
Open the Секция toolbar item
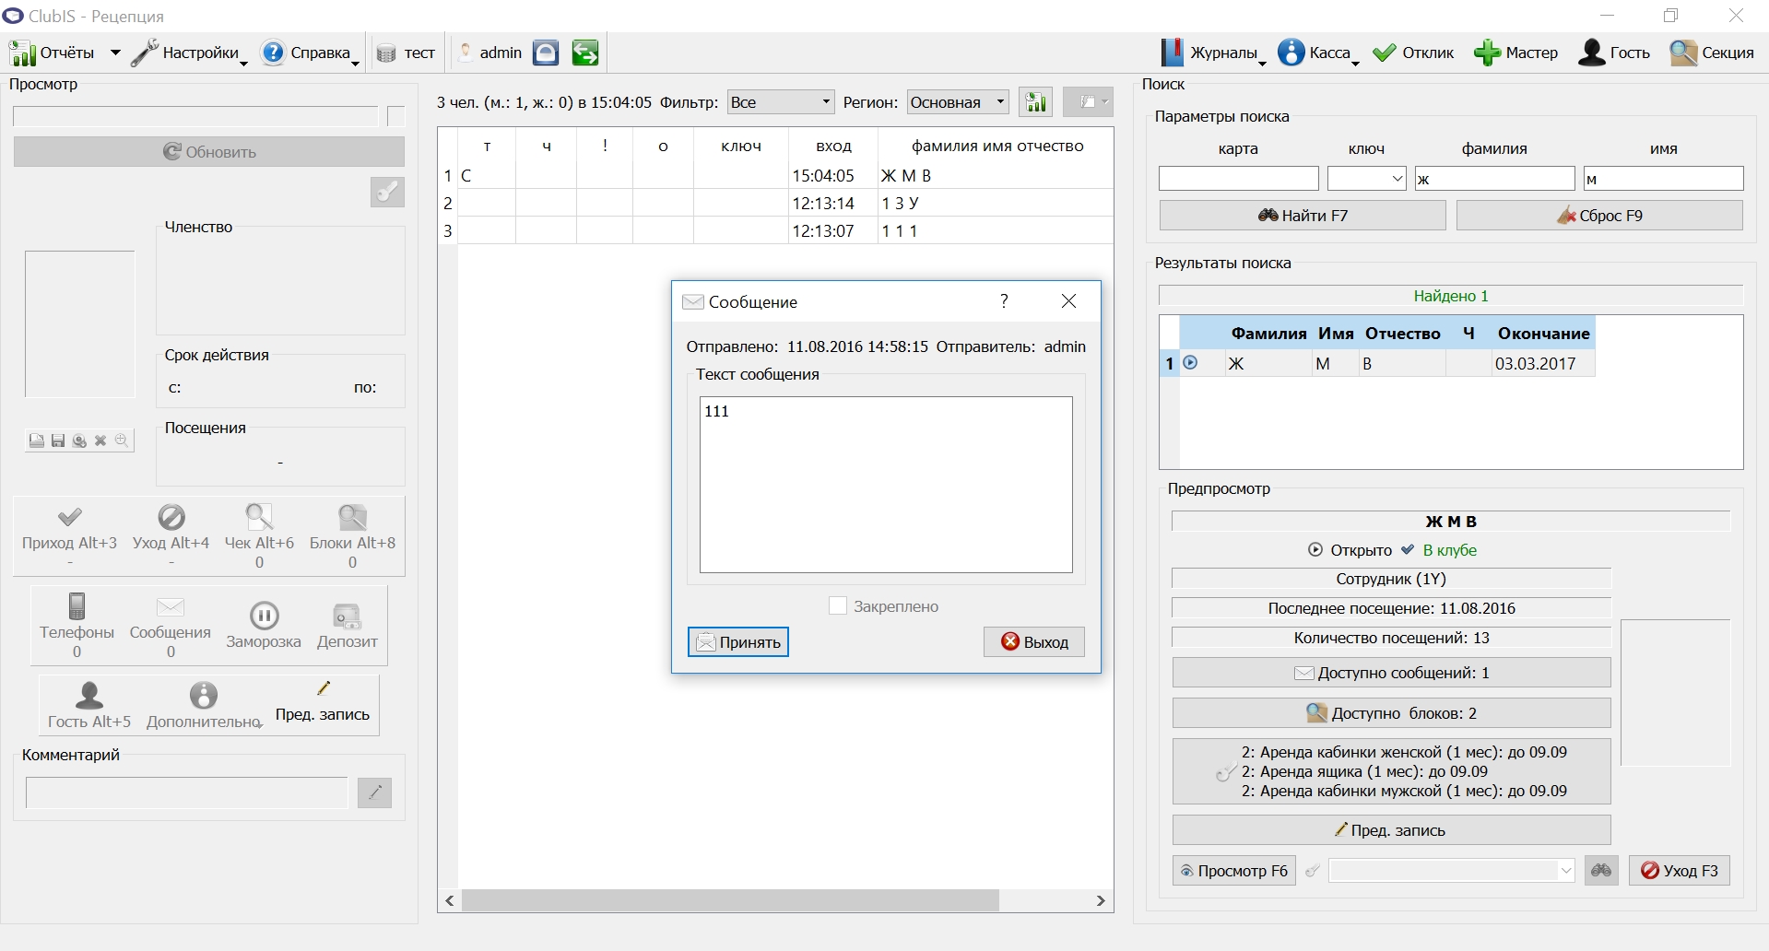pyautogui.click(x=1712, y=53)
